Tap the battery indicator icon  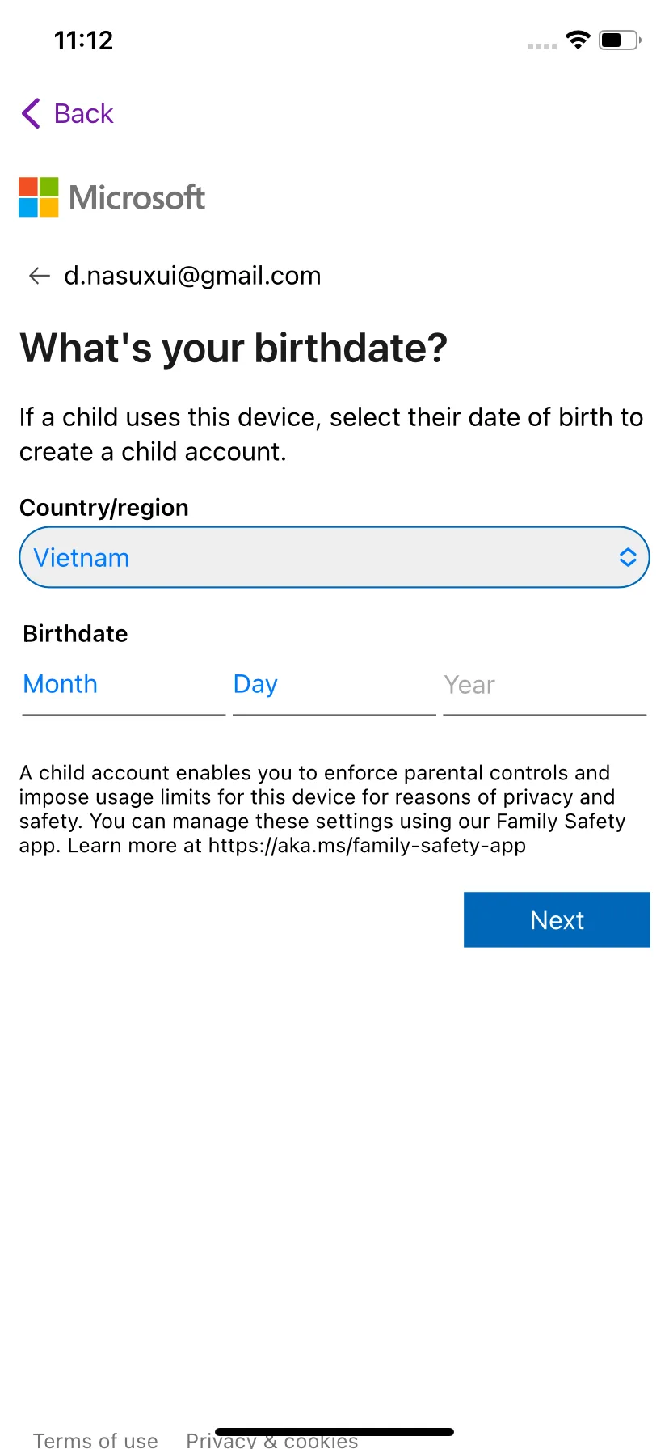tap(621, 40)
